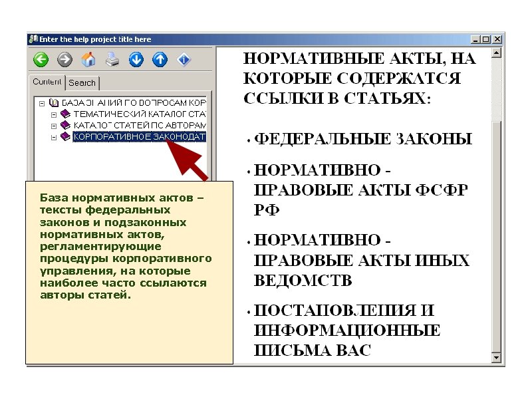The height and width of the screenshot is (399, 532).
Task: Close the help window
Action: (497, 39)
